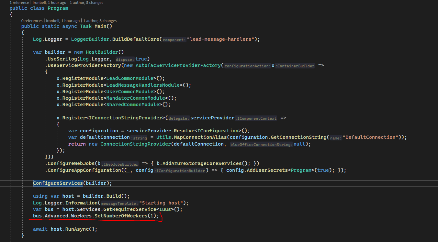Click the "Starting host" log message string
Image resolution: width=438 pixels, height=242 pixels.
(x=162, y=203)
